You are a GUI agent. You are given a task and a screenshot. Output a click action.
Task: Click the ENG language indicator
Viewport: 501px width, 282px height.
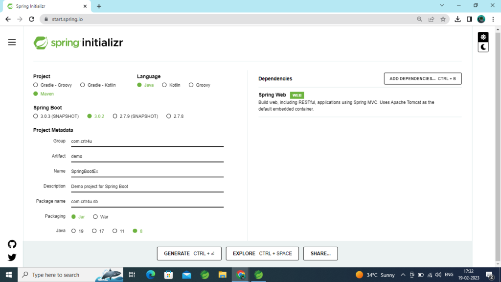449,275
